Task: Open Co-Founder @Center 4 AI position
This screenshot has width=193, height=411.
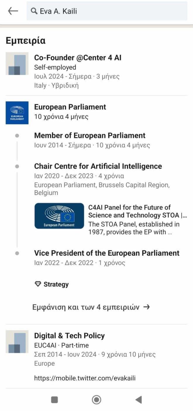Action: click(x=78, y=58)
